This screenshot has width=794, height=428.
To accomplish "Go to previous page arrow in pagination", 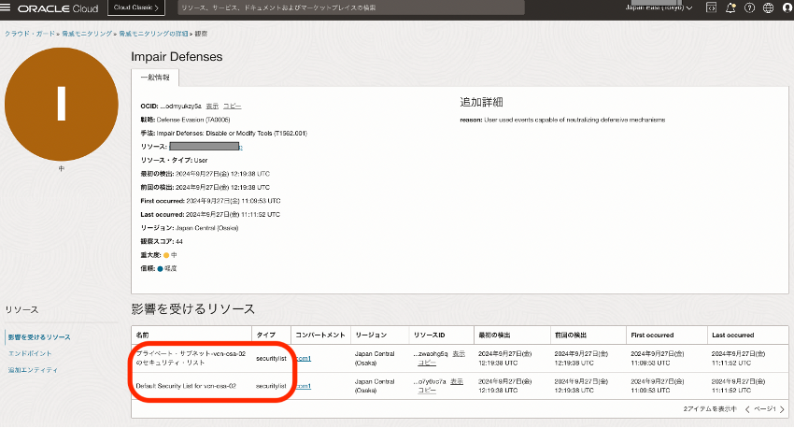I will coord(747,409).
